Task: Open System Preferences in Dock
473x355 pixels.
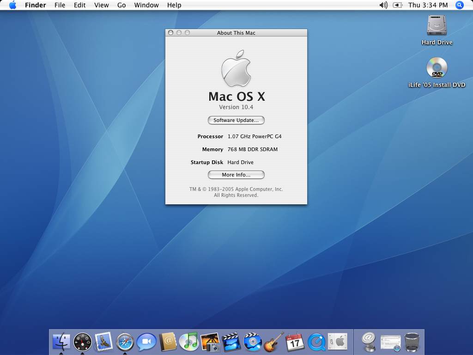Action: pyautogui.click(x=337, y=343)
